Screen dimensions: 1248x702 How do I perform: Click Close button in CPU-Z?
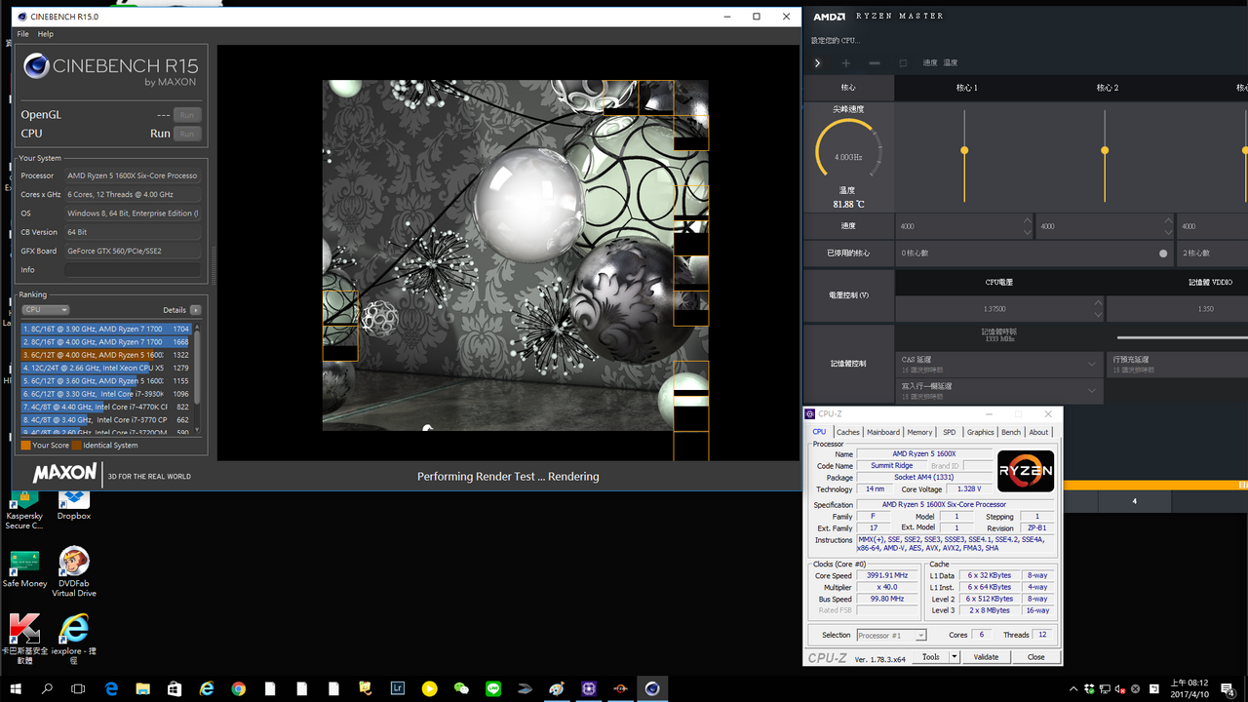click(x=1035, y=657)
